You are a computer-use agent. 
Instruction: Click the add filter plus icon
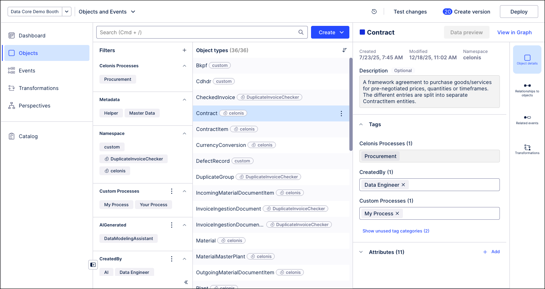point(184,50)
